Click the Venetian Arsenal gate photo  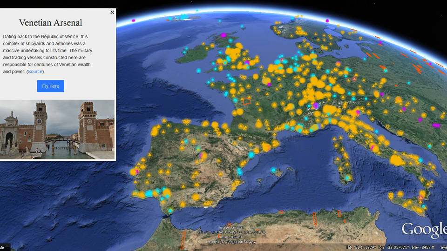tap(57, 130)
